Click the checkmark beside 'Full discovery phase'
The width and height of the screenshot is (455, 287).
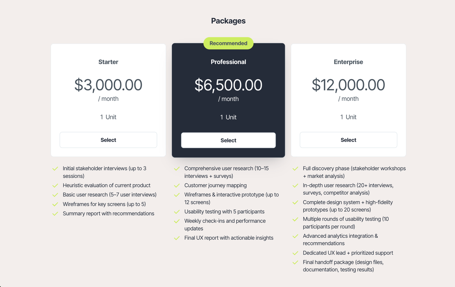295,168
